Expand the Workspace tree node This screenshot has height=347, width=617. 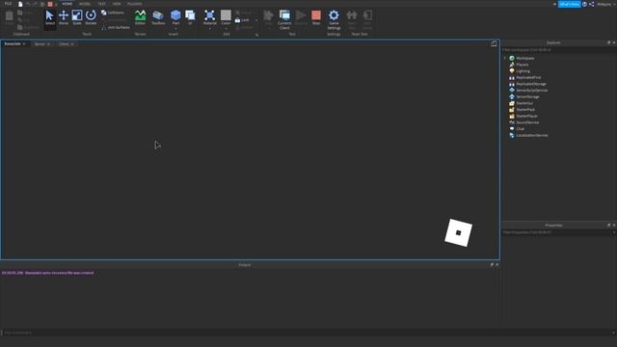click(505, 58)
